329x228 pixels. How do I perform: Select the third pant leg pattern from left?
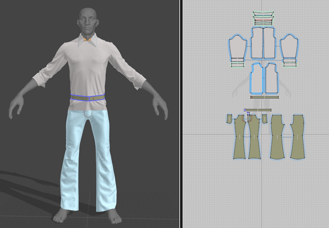278,137
